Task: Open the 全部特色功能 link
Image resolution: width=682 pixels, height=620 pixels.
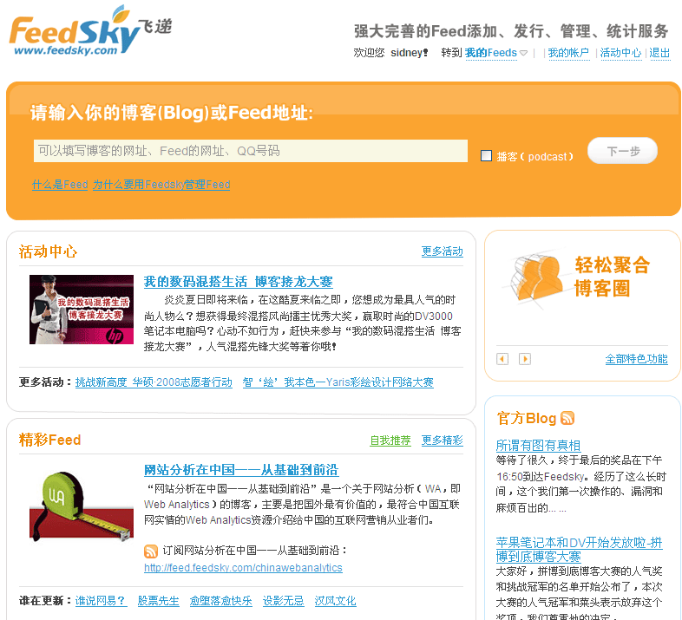Action: 636,359
